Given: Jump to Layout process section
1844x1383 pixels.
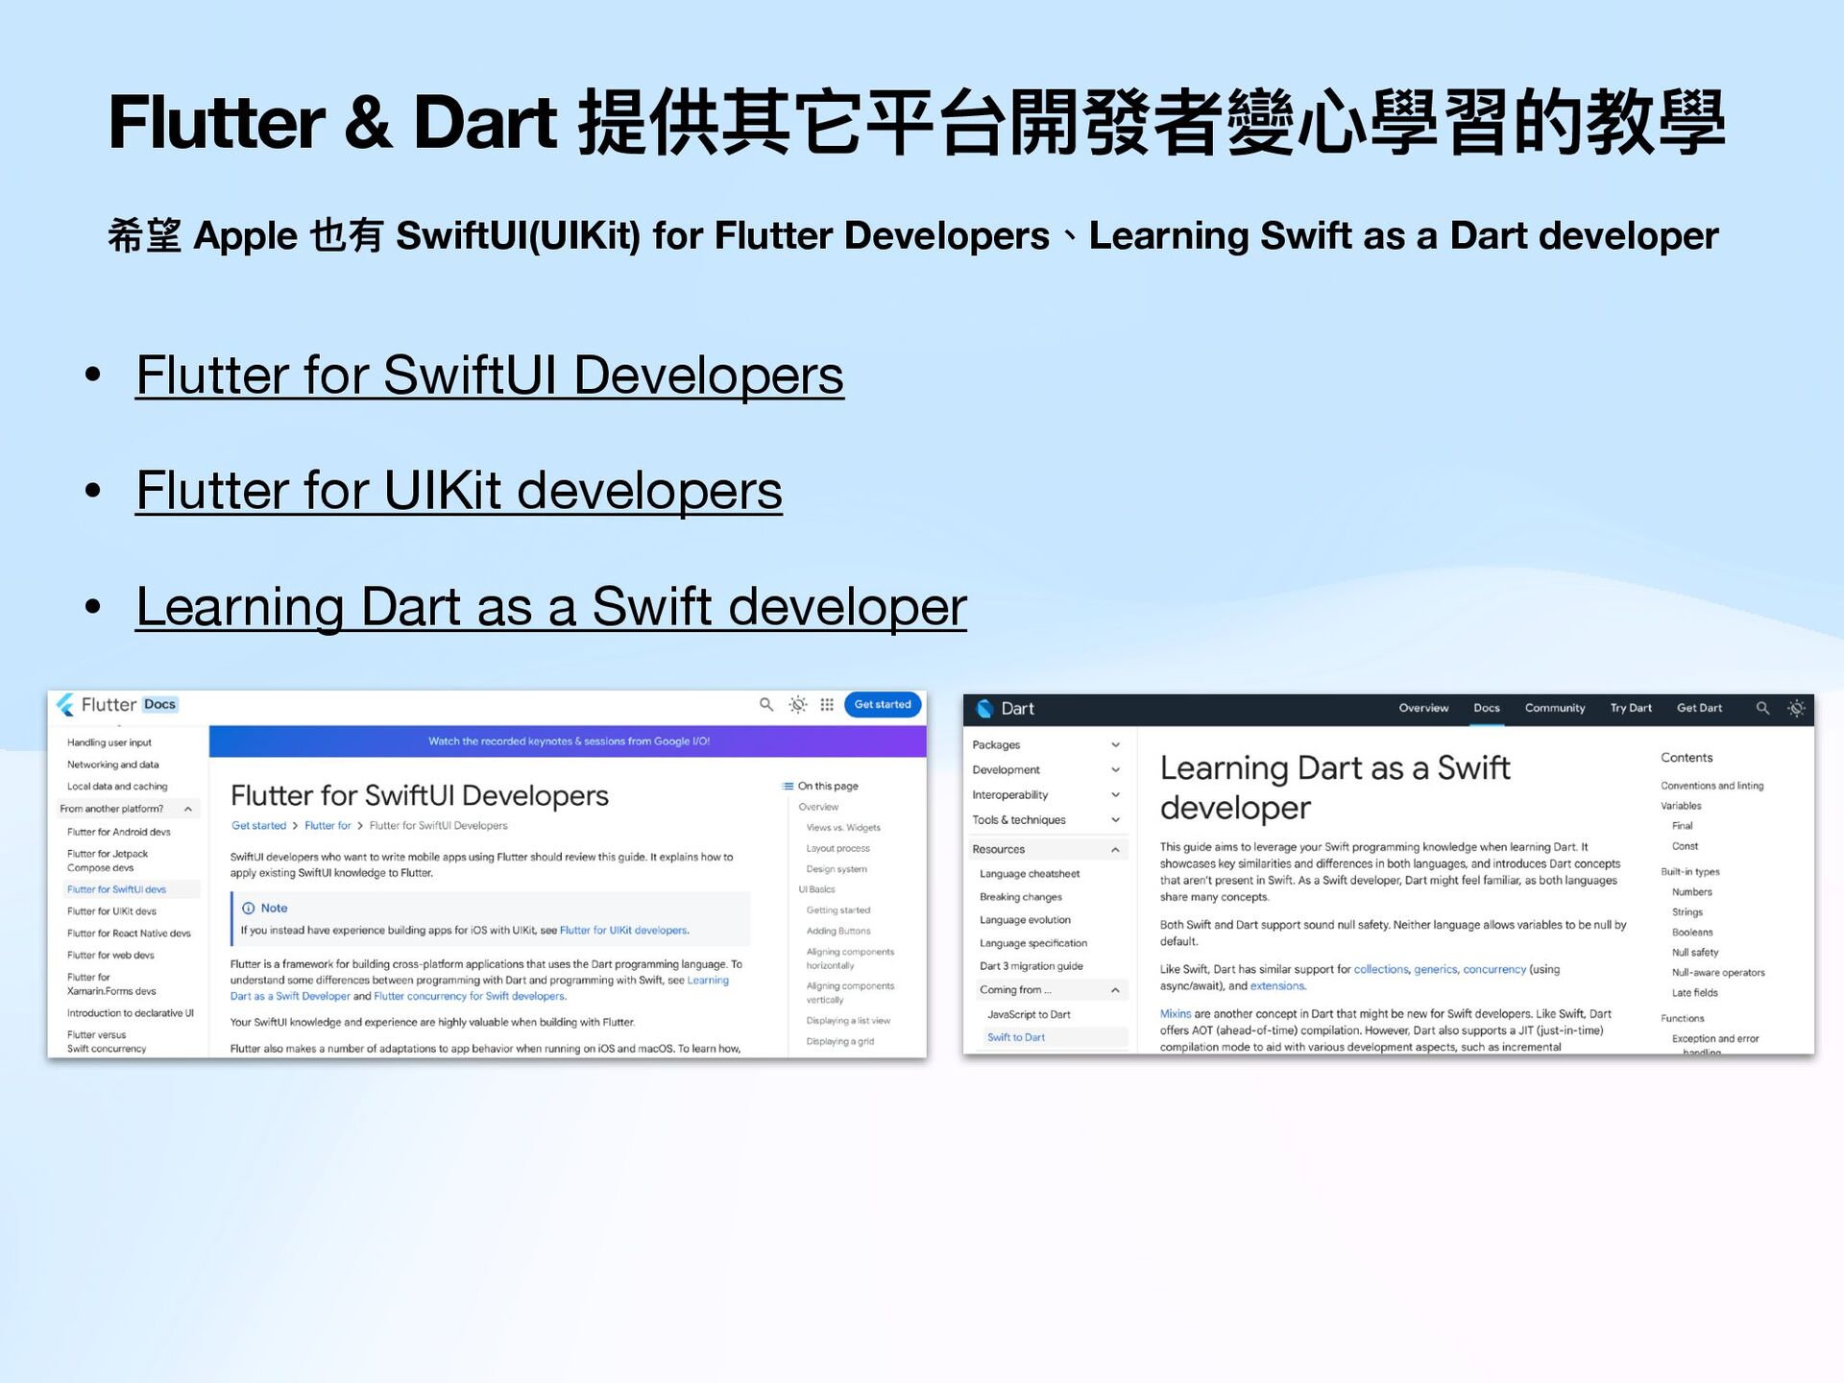Looking at the screenshot, I should point(838,849).
